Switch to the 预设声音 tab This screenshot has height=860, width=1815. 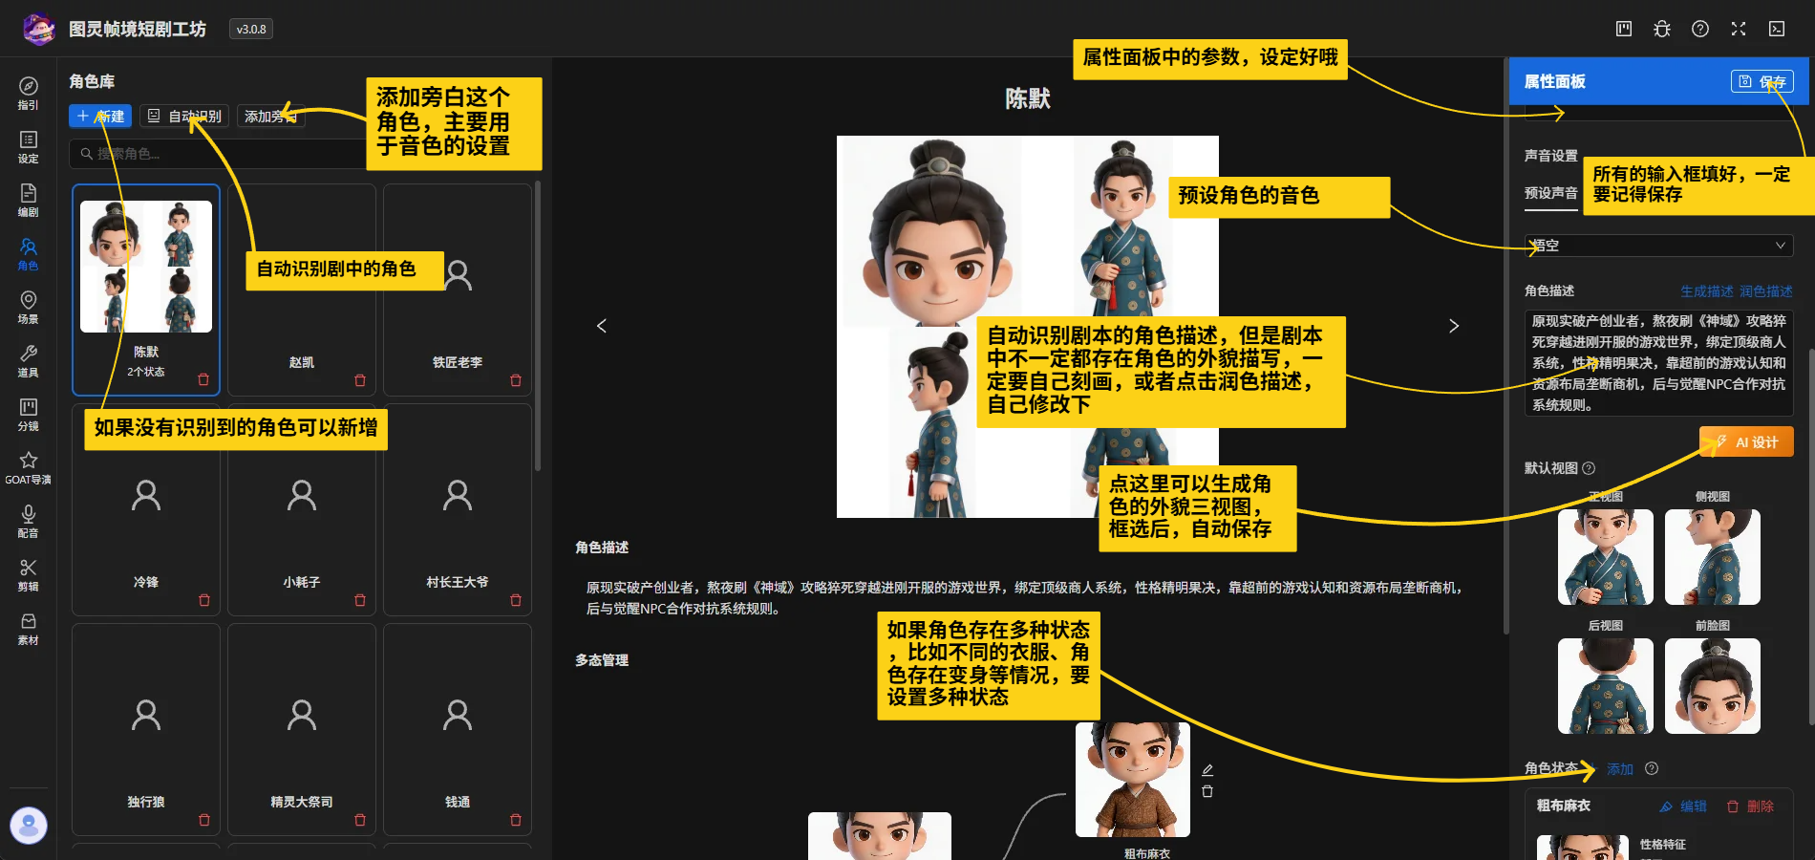coord(1551,193)
